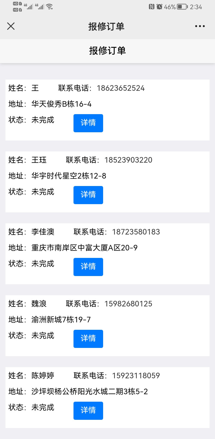Tap phone number 15982680125
The image size is (215, 439).
[128, 304]
